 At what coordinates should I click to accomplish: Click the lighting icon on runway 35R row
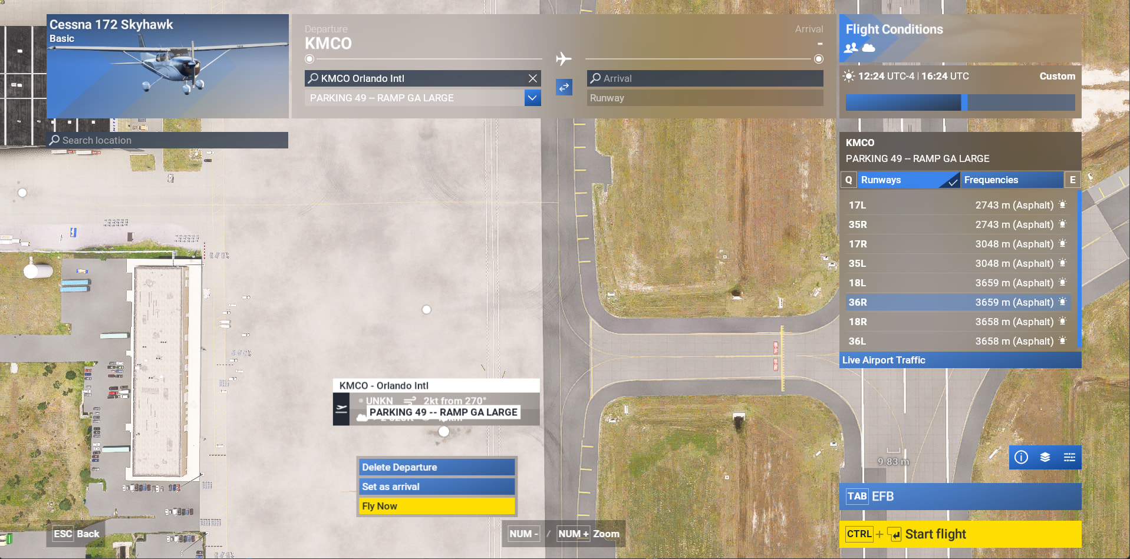[x=1063, y=224]
